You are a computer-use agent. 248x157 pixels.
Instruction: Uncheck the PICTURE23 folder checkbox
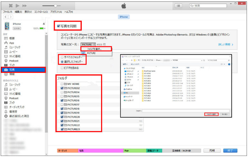tap(62, 129)
